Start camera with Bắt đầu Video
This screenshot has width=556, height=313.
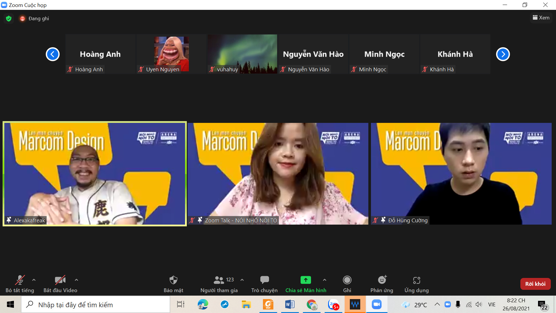[60, 284]
